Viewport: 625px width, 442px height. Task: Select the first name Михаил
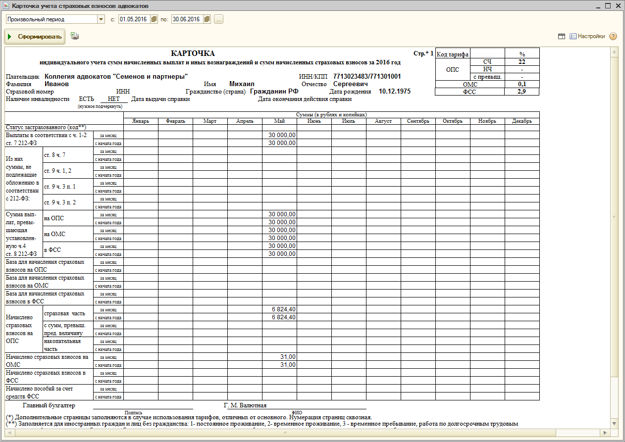coord(242,84)
